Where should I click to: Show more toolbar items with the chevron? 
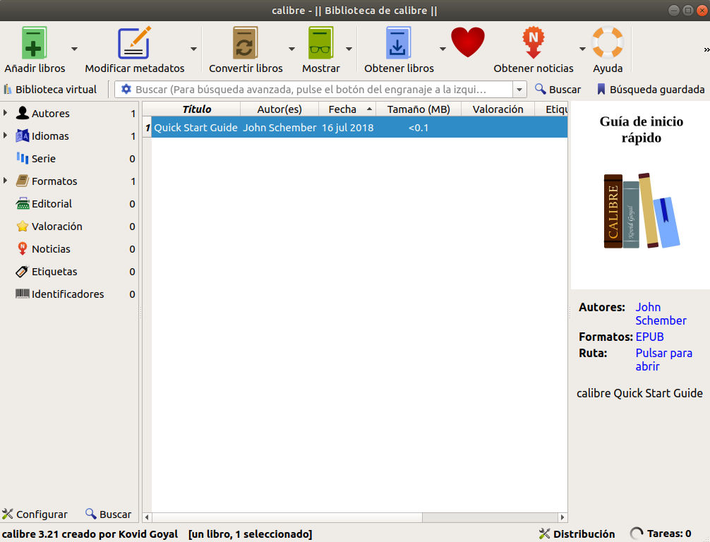pos(706,50)
